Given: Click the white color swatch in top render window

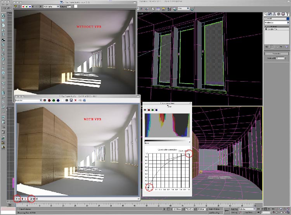Looking at the screenshot, I should coord(76,6).
